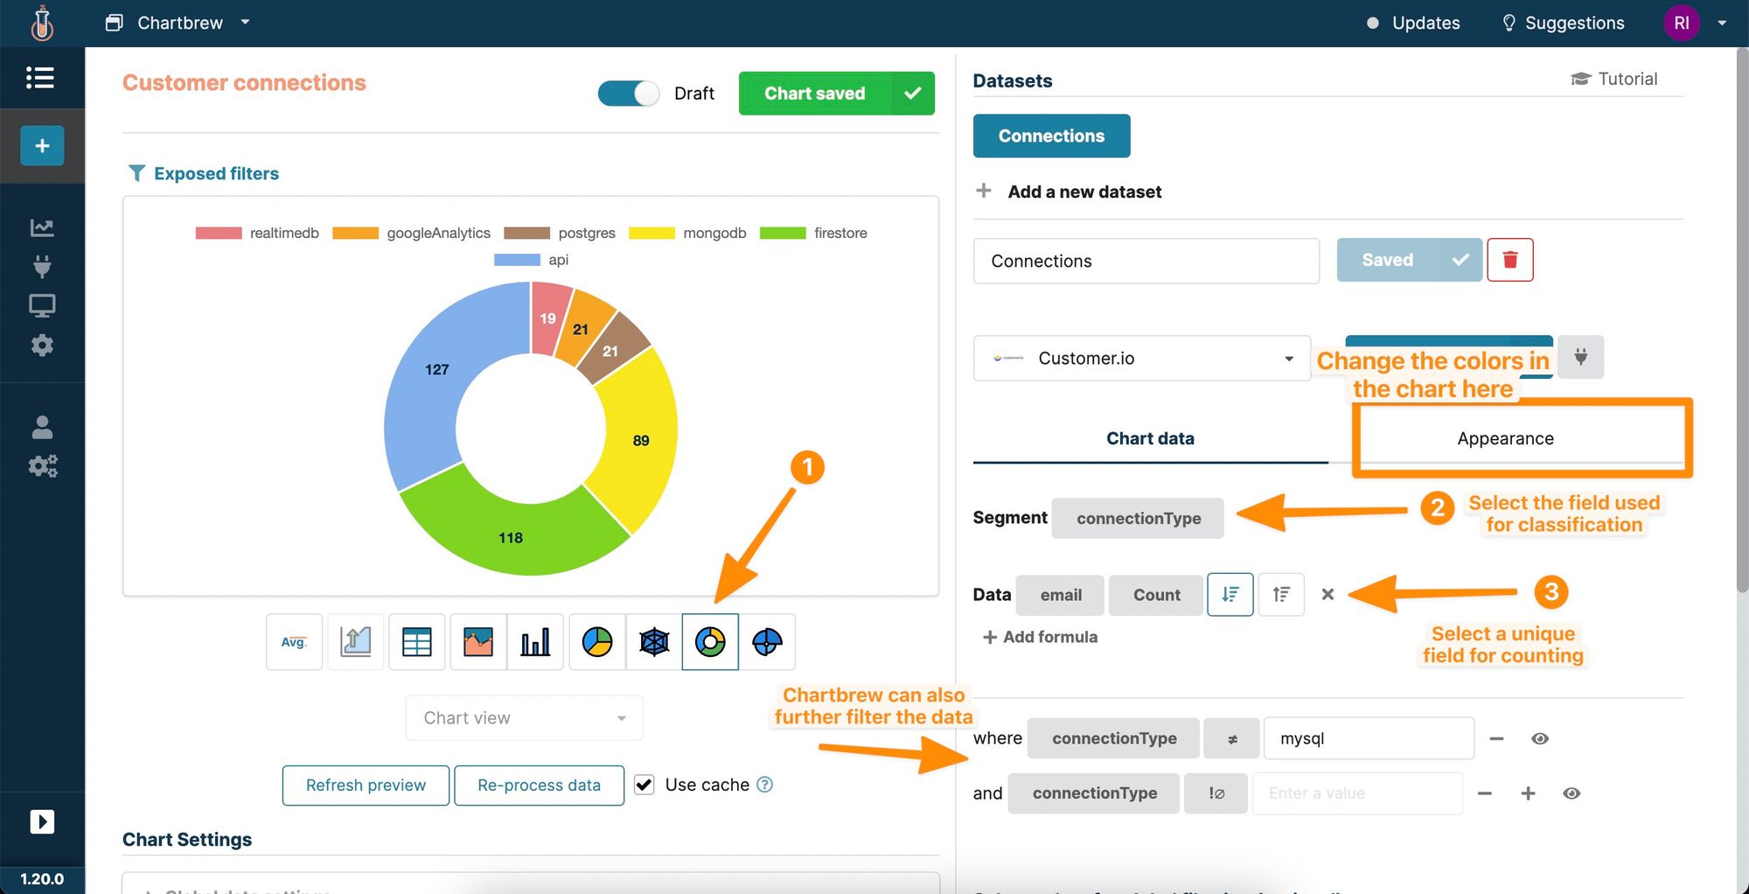This screenshot has height=894, width=1749.
Task: Click the Refresh preview button
Action: tap(366, 785)
